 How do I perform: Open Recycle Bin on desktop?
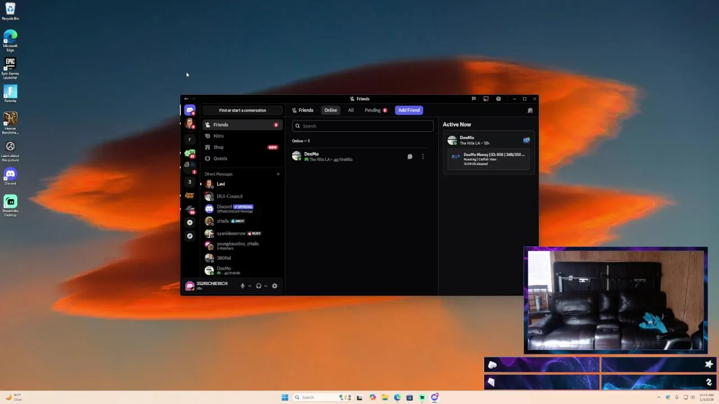tap(10, 11)
